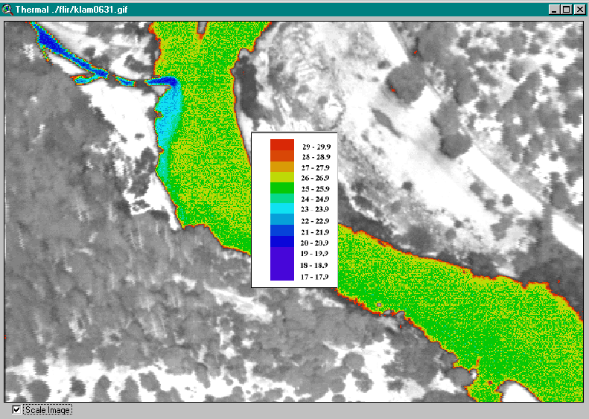Click the 20 - 20.9 legend label
Image resolution: width=589 pixels, height=419 pixels.
coord(314,243)
